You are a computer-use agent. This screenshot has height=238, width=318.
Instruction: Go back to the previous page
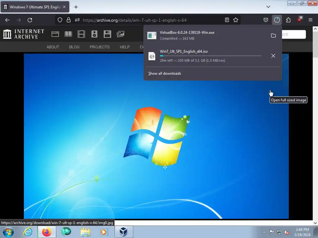point(7,20)
